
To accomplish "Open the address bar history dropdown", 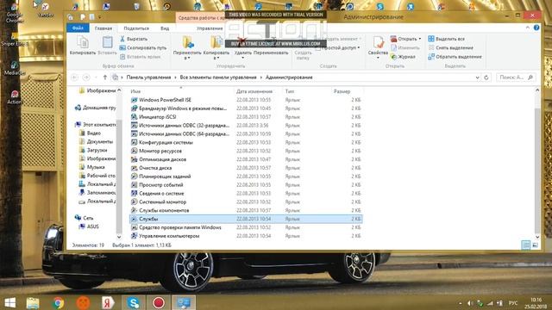I will pos(477,77).
